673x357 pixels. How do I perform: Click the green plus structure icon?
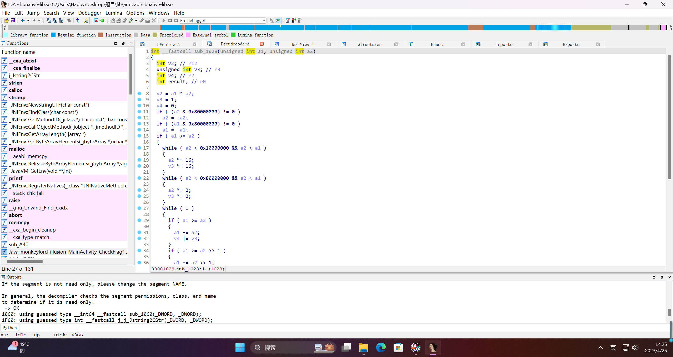pyautogui.click(x=131, y=20)
